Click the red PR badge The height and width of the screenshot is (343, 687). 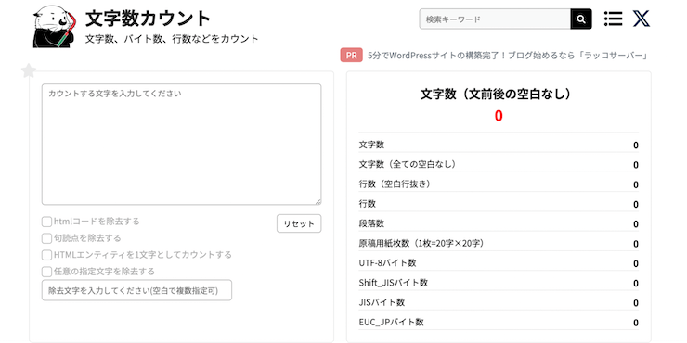(x=351, y=56)
